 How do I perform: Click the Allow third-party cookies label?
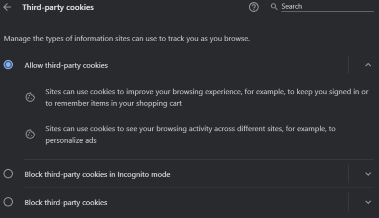coord(66,65)
